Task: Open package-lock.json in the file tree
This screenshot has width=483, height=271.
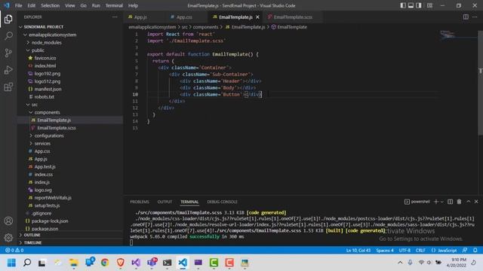Action: tap(50, 221)
